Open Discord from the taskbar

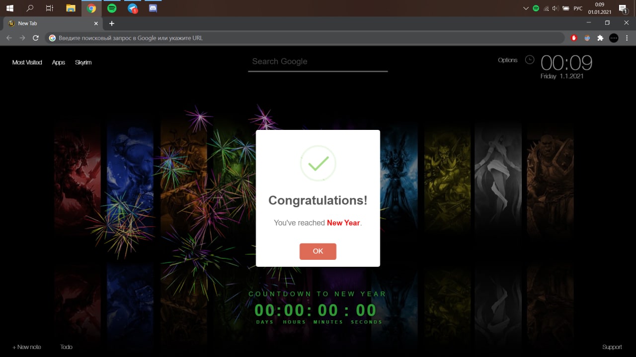tap(153, 8)
